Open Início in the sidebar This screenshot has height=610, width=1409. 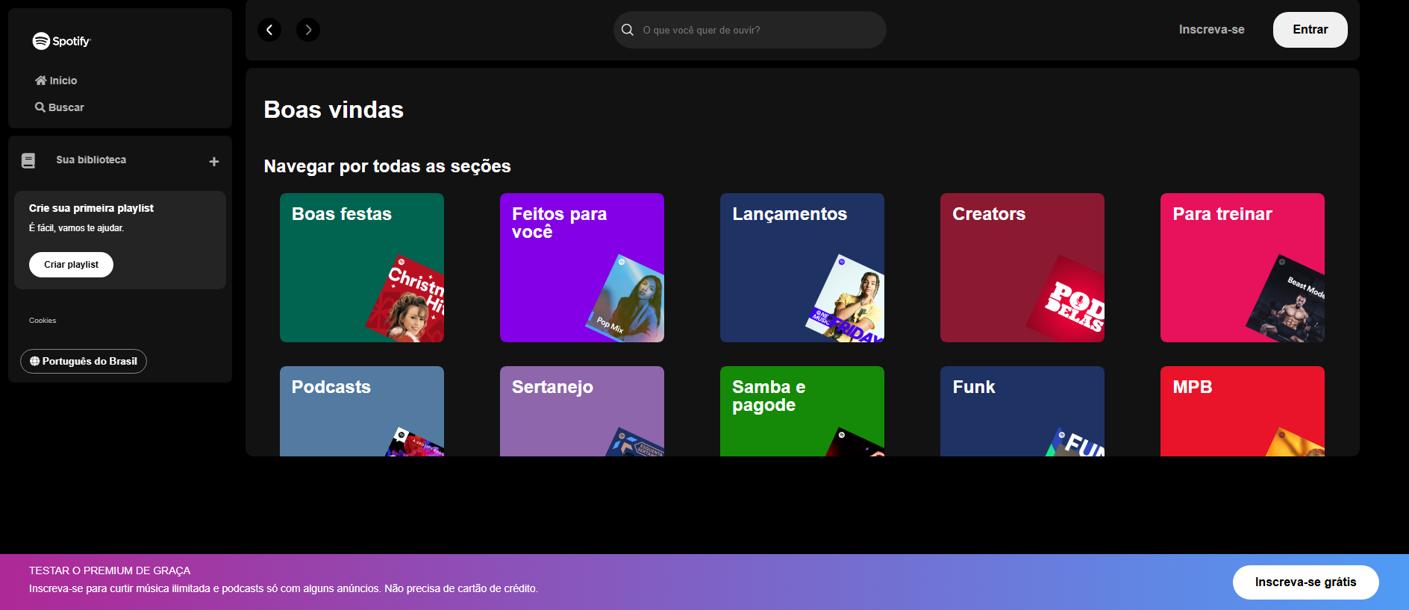(x=56, y=81)
